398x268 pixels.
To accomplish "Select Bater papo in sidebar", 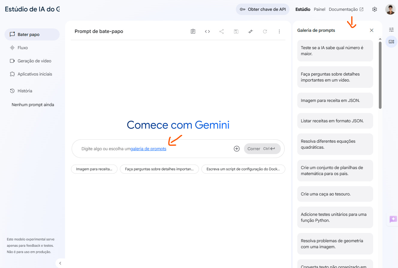I will pyautogui.click(x=32, y=34).
